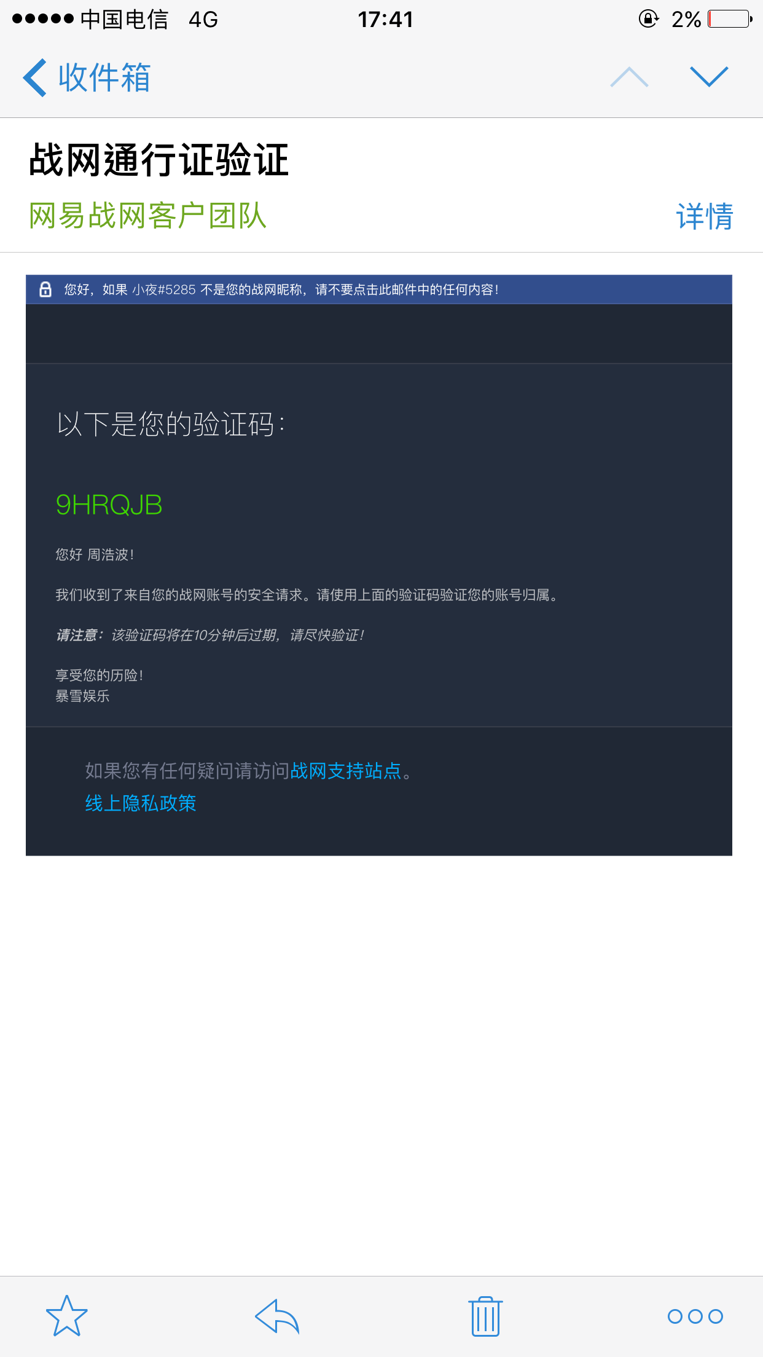Open the 线上隐私政策 link
The image size is (763, 1357).
pos(141,803)
